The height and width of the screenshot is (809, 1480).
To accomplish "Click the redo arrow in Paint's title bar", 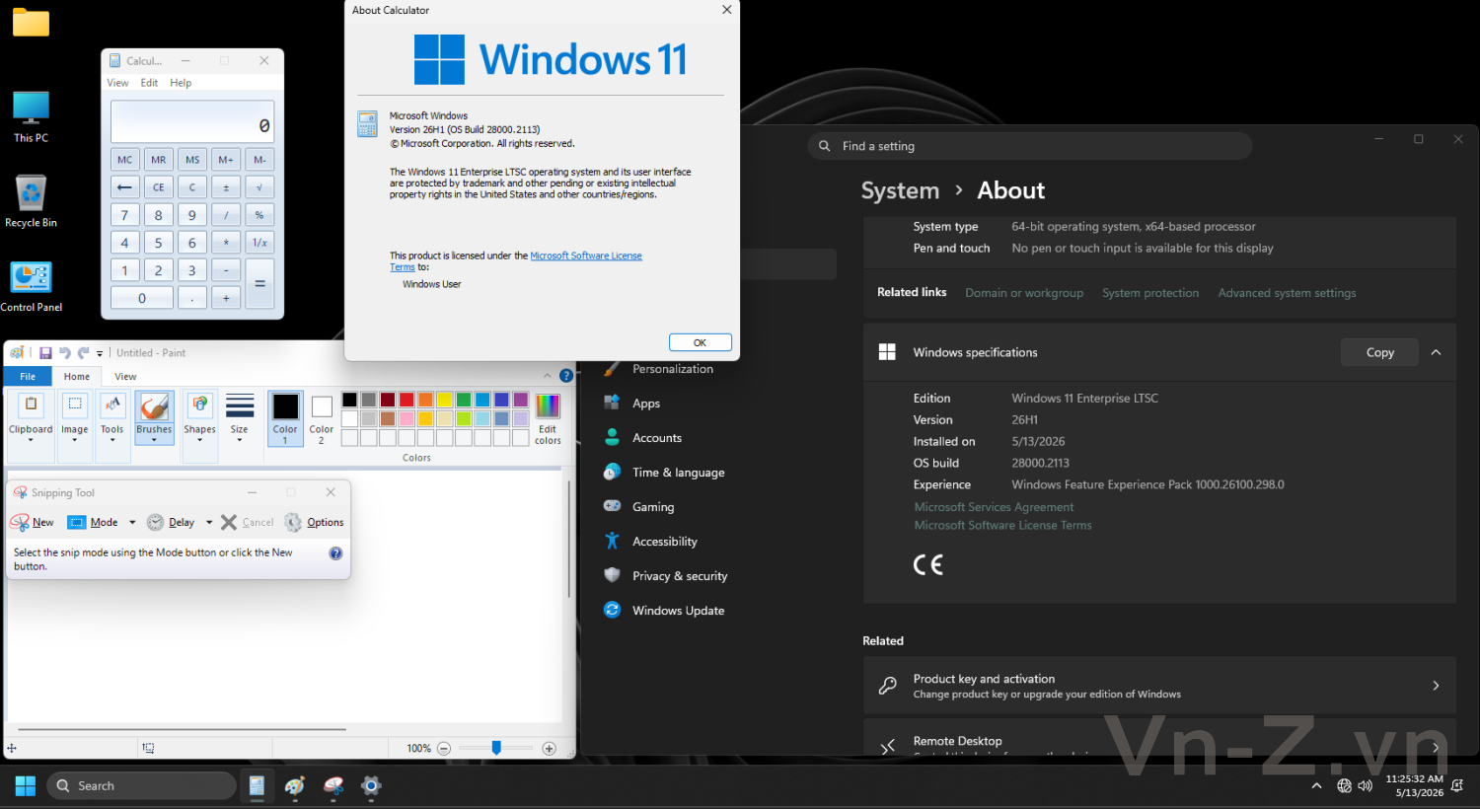I will pyautogui.click(x=84, y=353).
